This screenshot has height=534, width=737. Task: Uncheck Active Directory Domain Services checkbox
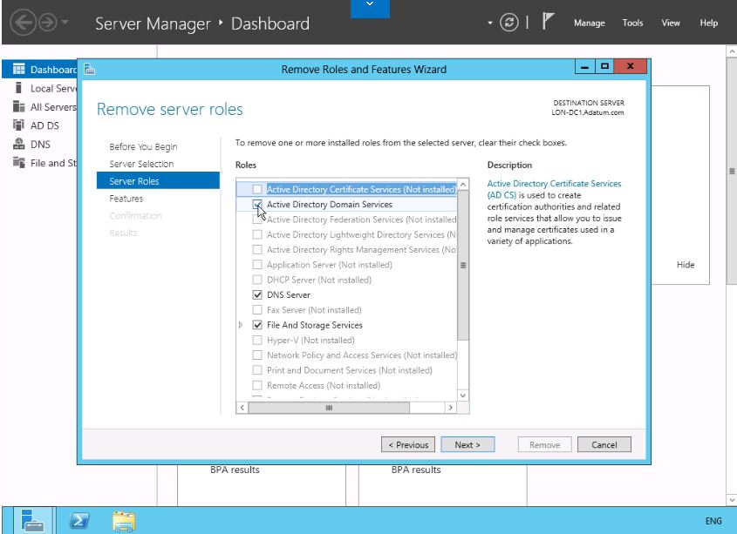[x=257, y=205]
